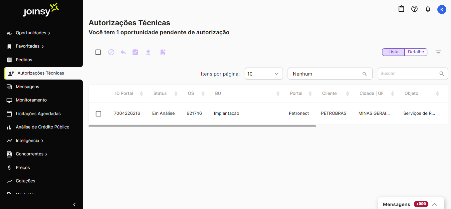Click the bookmark add icon in toolbar

[x=162, y=52]
